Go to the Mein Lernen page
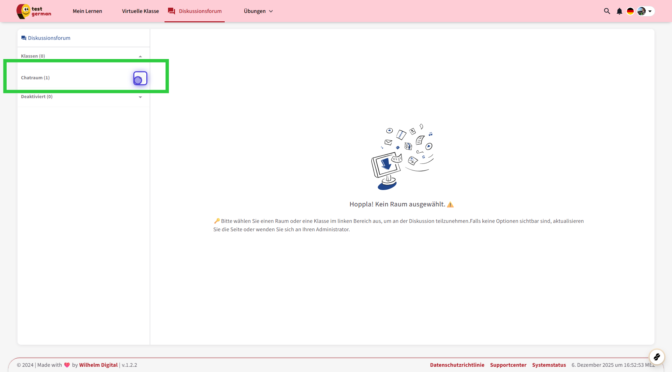 87,11
